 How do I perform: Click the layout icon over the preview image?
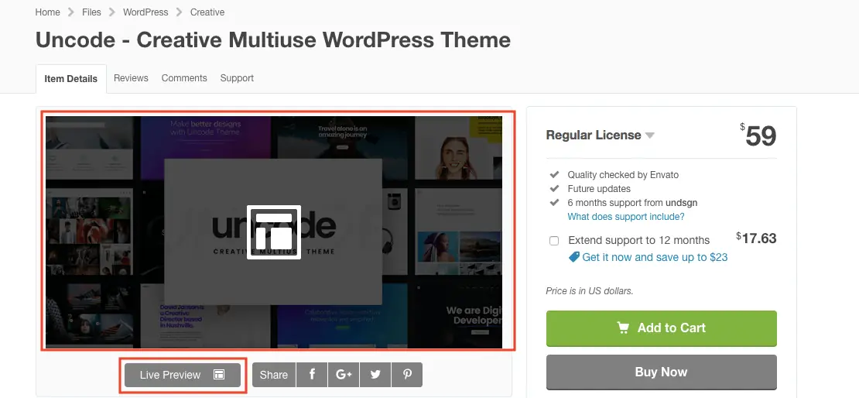(273, 232)
